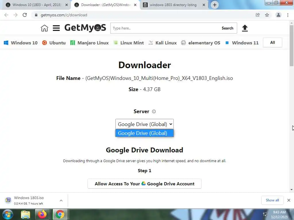
Task: Choose Google Drive (Global) option in list
Action: (x=145, y=133)
